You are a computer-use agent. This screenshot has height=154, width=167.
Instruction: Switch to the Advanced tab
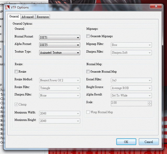coord(28,17)
